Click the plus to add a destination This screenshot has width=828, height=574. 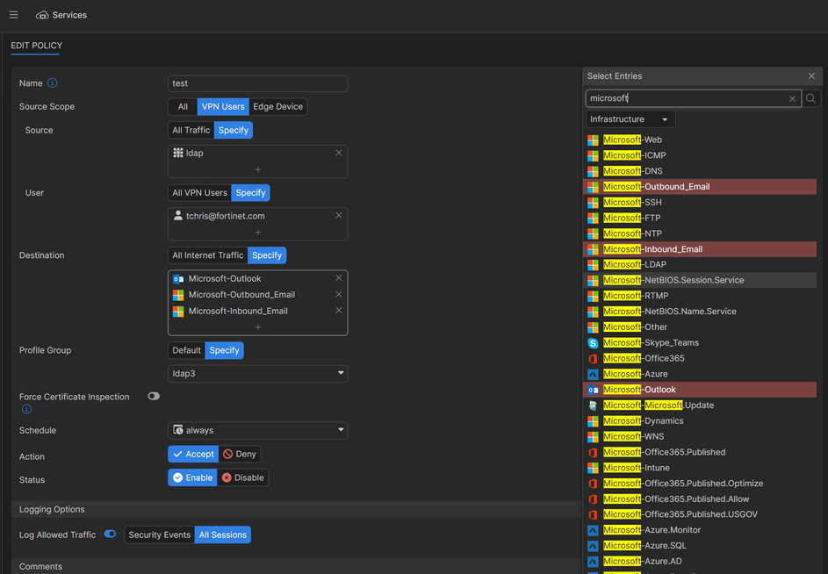pos(258,326)
